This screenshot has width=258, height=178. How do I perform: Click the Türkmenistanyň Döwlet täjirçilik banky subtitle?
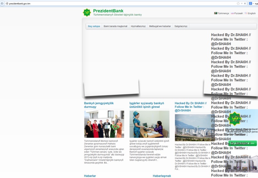[x=117, y=15]
